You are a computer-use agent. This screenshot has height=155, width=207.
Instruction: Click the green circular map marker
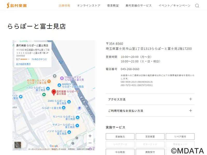point(44,95)
